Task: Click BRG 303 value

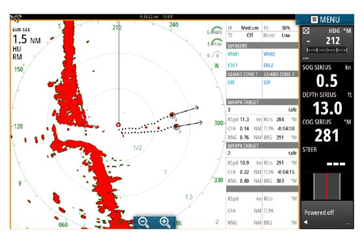Action: pyautogui.click(x=280, y=181)
